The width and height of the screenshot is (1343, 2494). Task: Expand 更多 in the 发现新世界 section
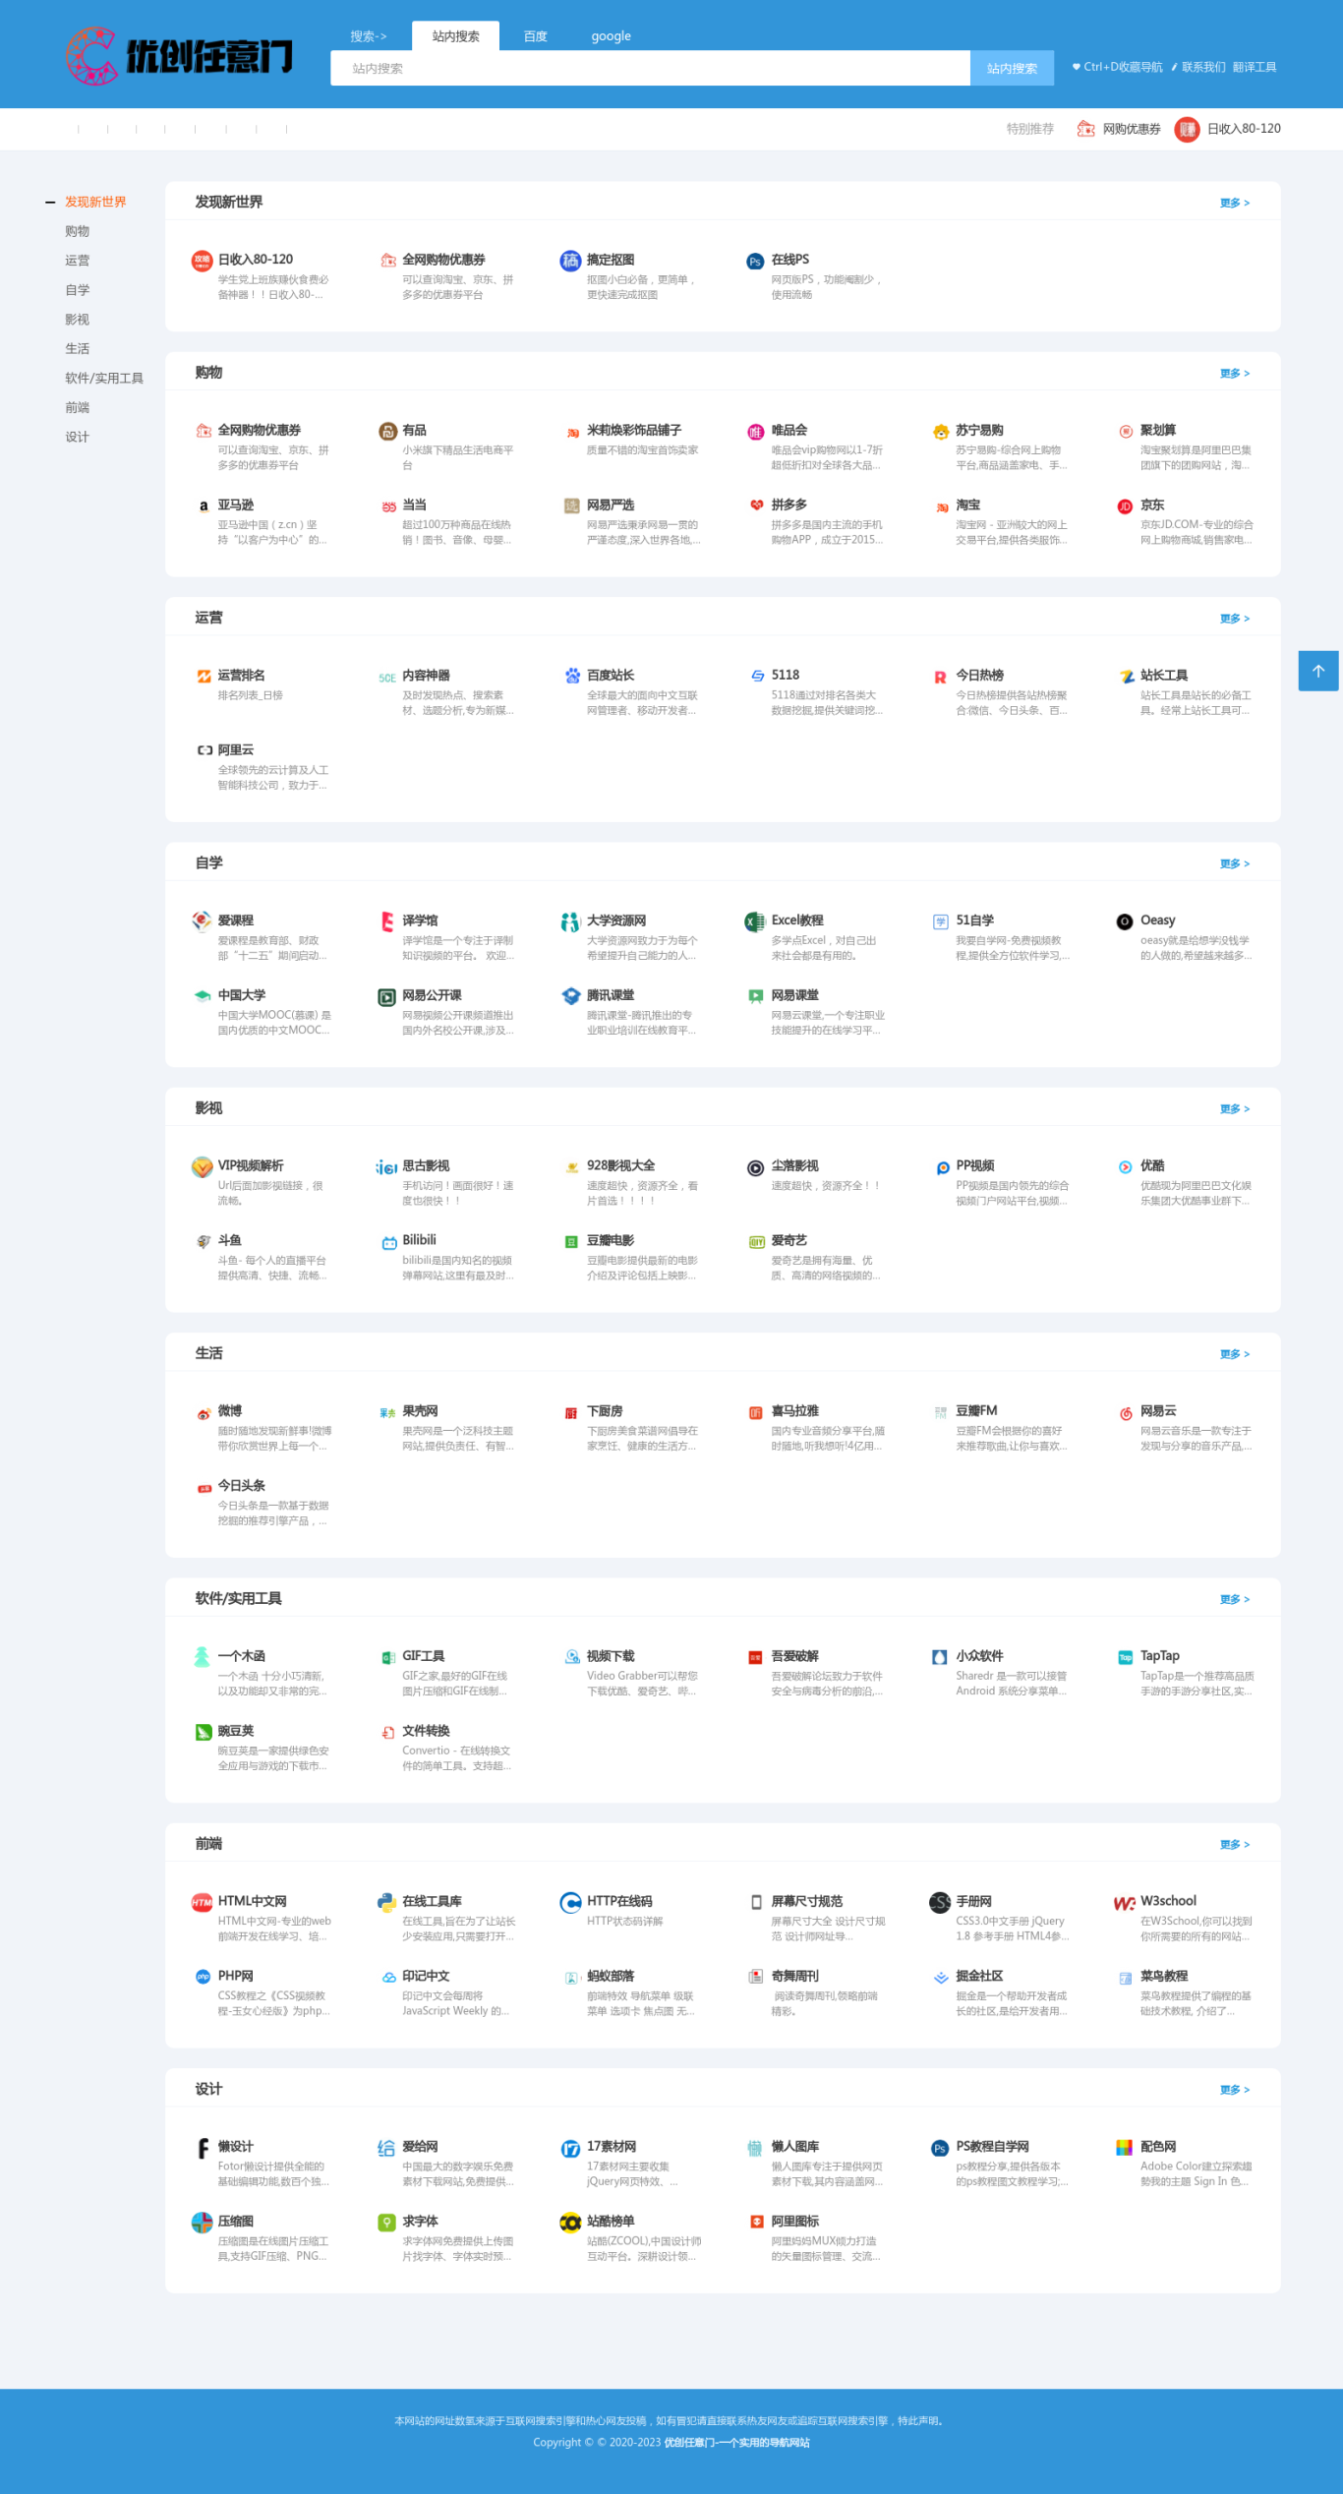click(x=1235, y=203)
